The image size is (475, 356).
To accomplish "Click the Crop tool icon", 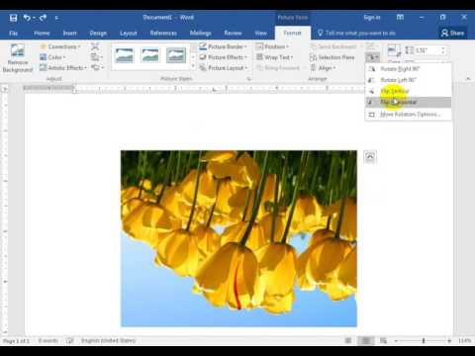I will (394, 51).
